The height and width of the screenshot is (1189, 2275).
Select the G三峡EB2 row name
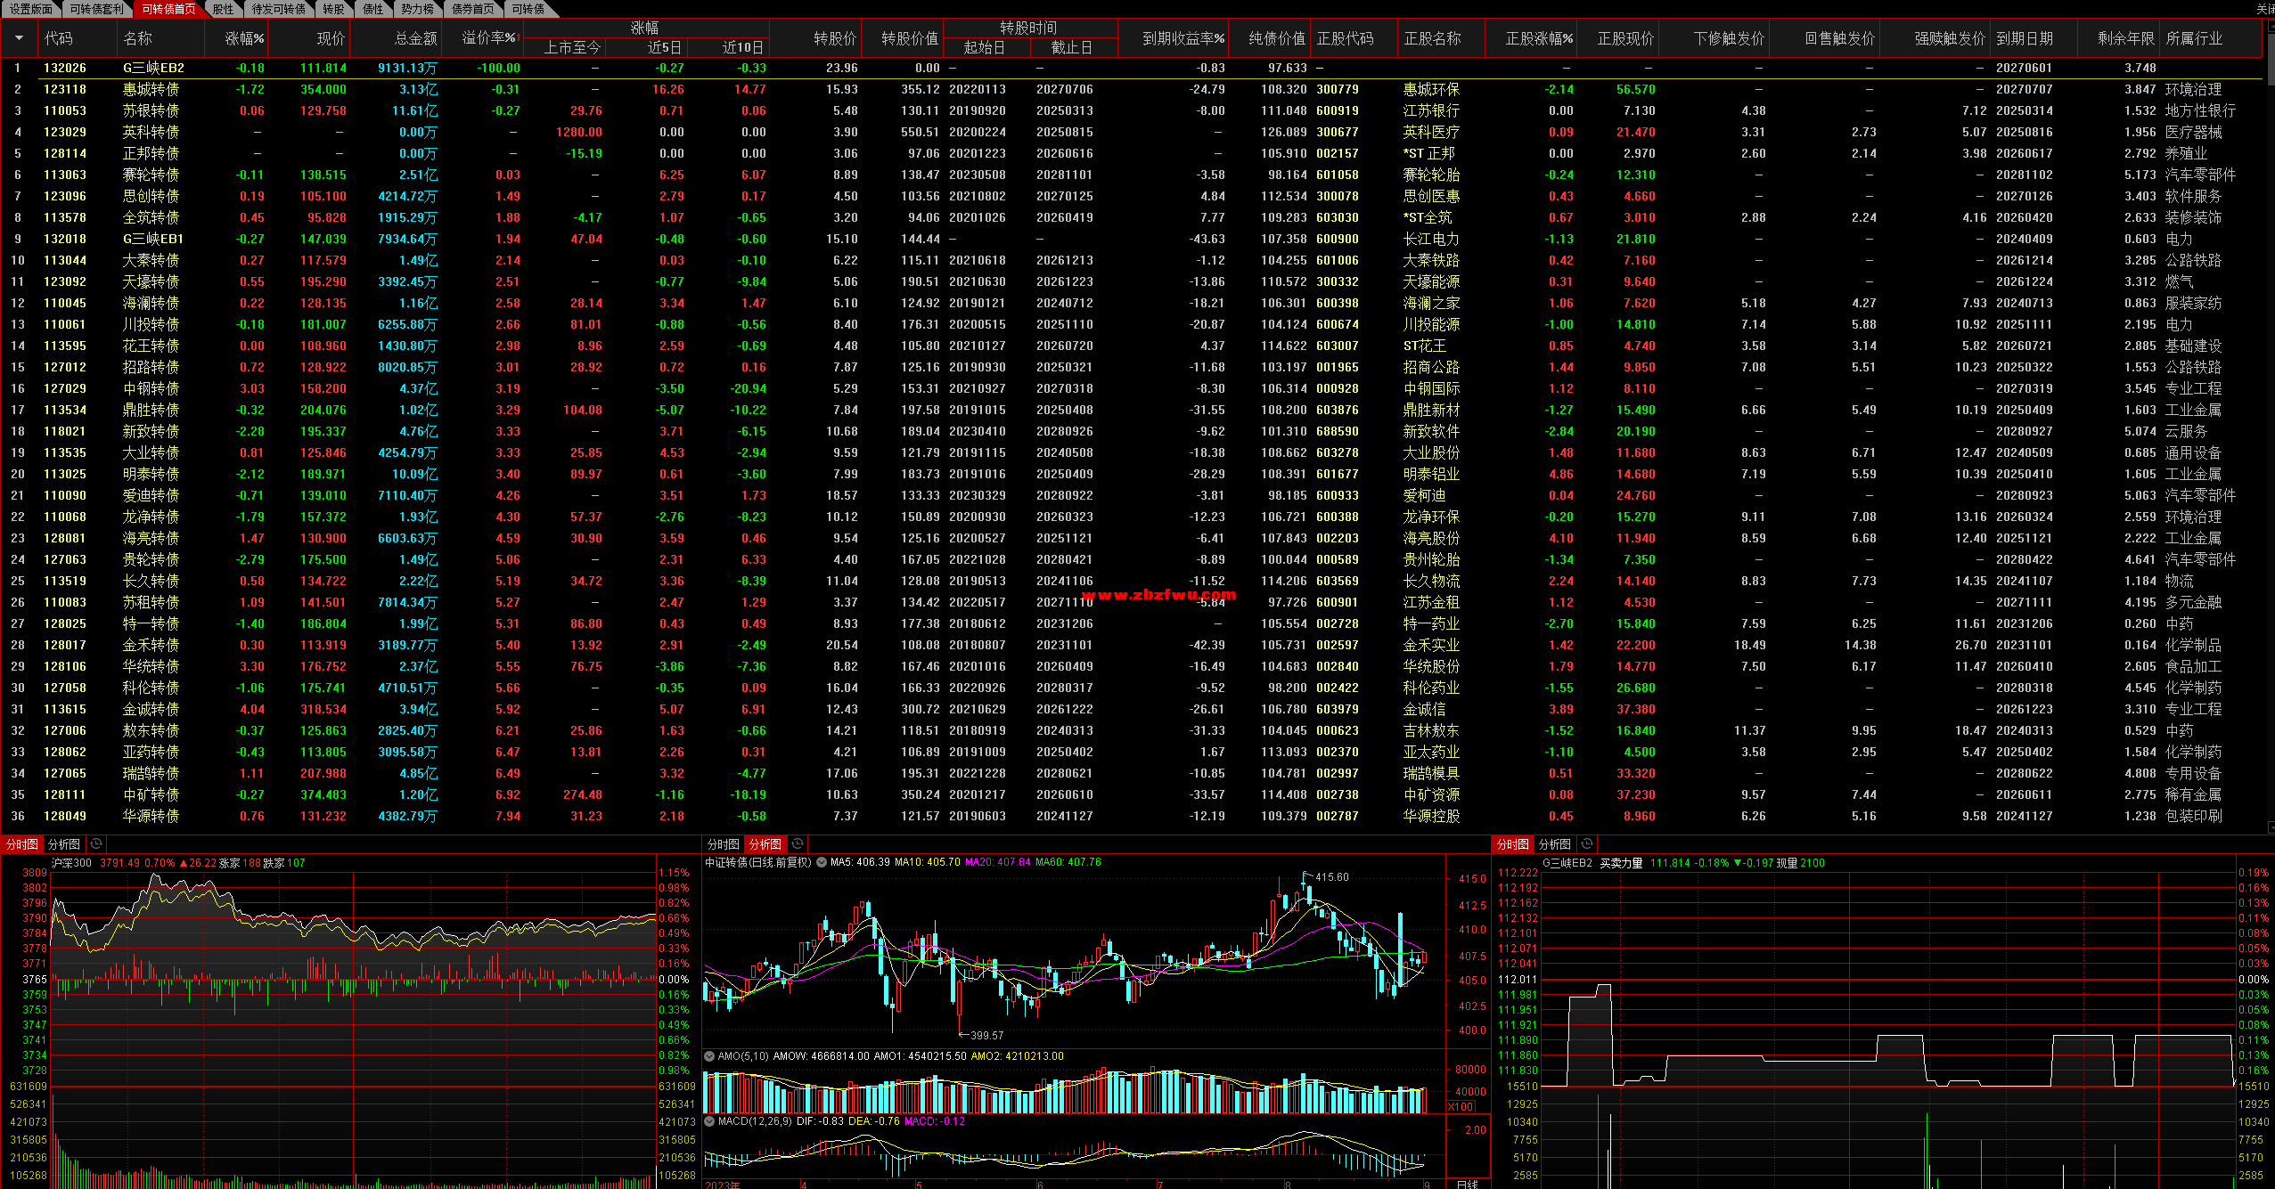tap(153, 68)
